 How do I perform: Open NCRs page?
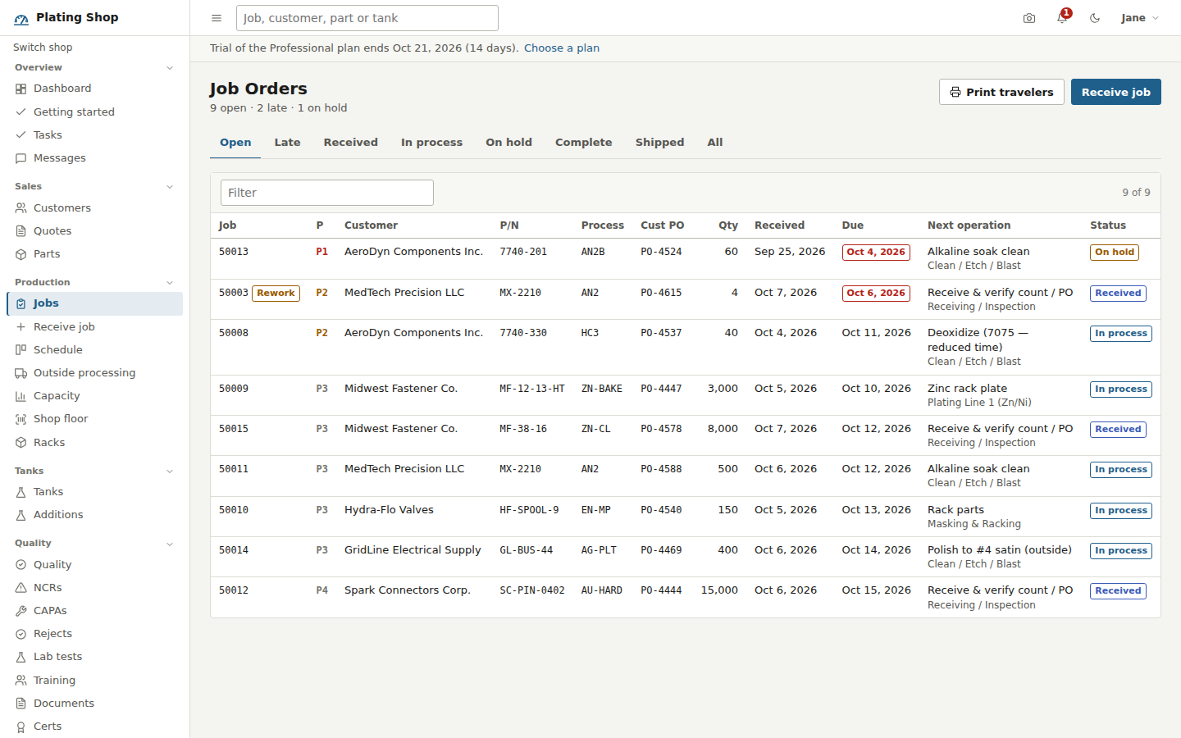(x=94, y=587)
